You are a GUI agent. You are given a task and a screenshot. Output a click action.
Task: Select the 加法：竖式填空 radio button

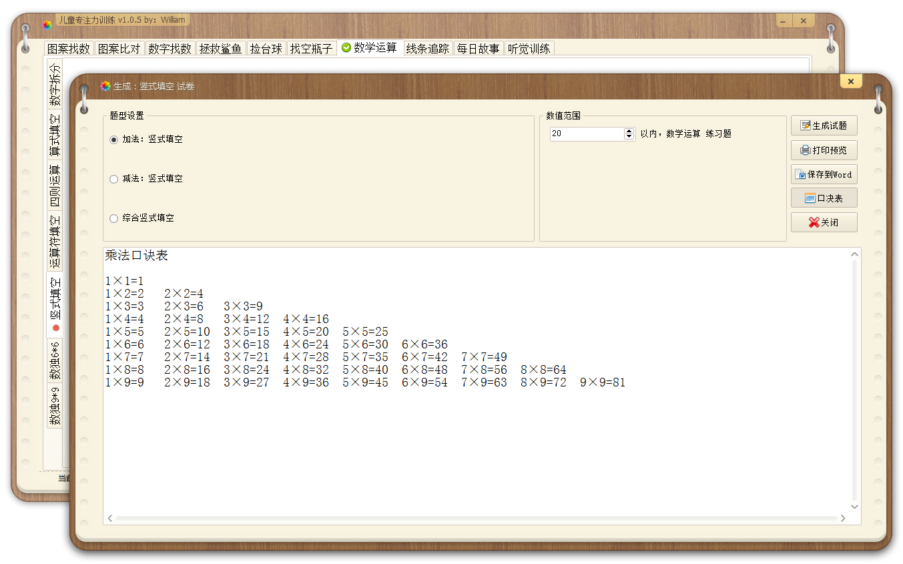[113, 139]
